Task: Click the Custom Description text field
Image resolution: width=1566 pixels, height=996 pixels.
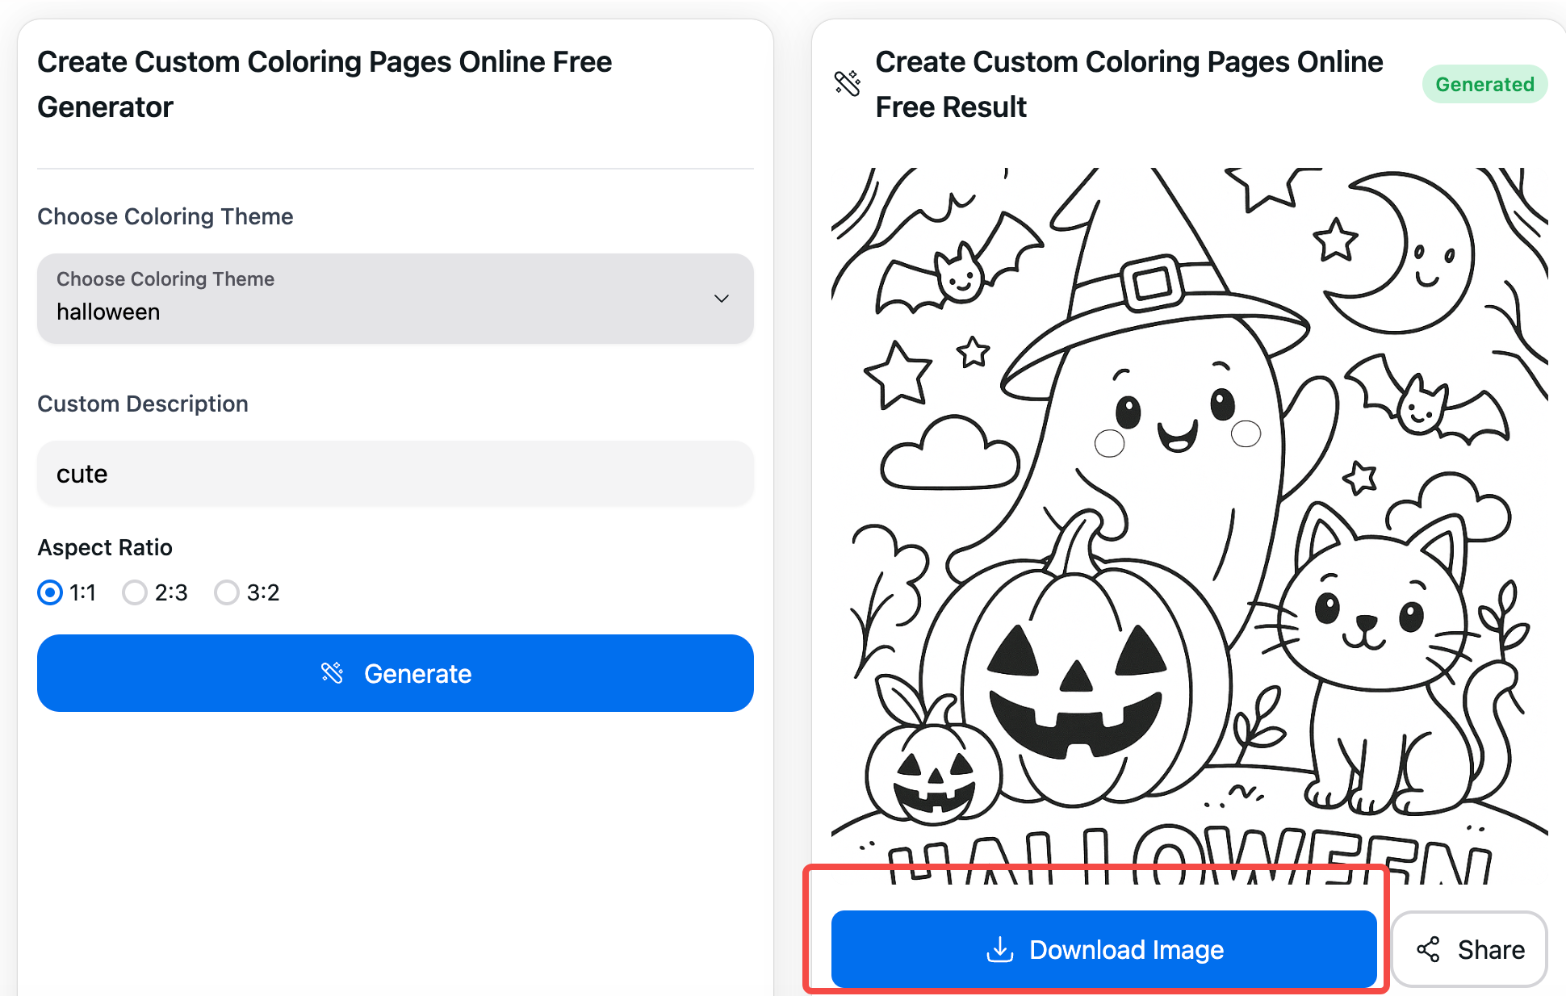Action: point(395,474)
